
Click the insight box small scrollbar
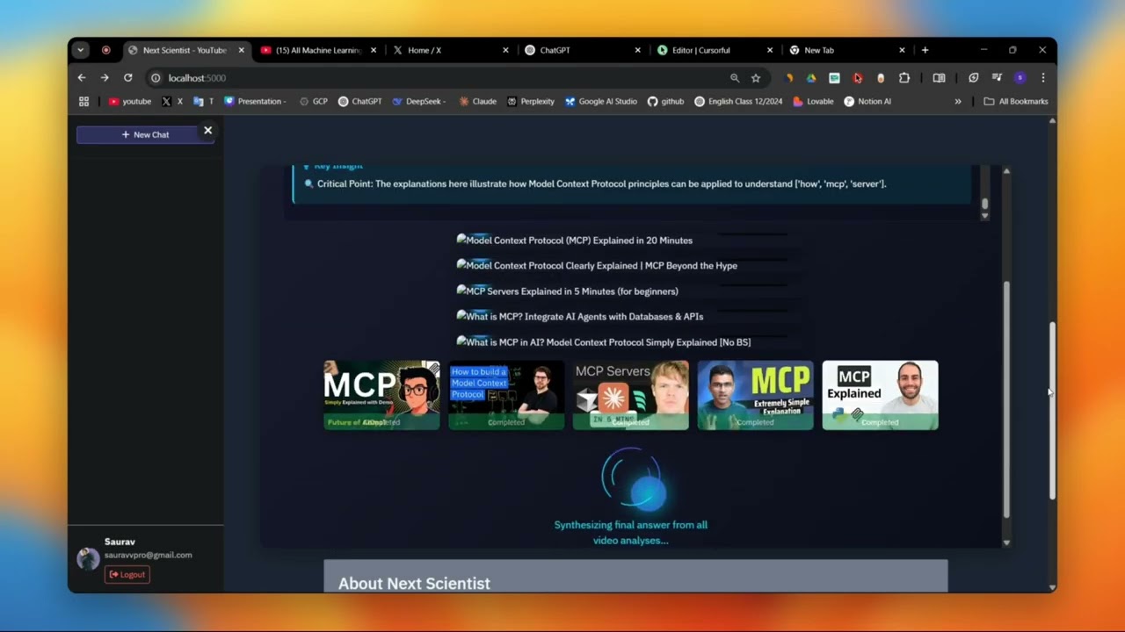click(x=984, y=205)
